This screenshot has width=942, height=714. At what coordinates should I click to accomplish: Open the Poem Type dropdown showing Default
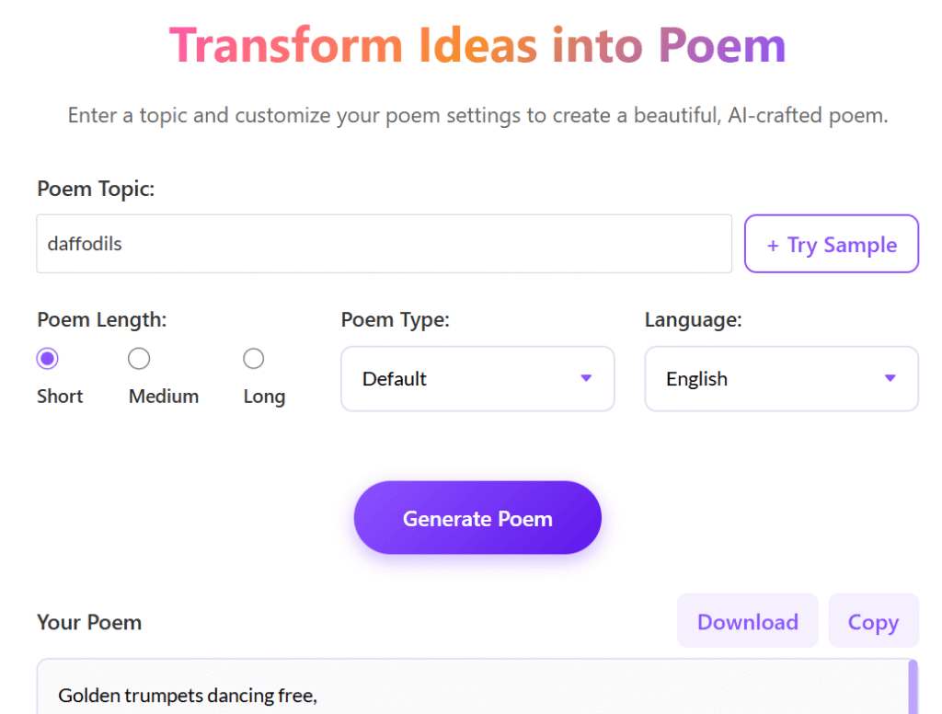click(477, 379)
